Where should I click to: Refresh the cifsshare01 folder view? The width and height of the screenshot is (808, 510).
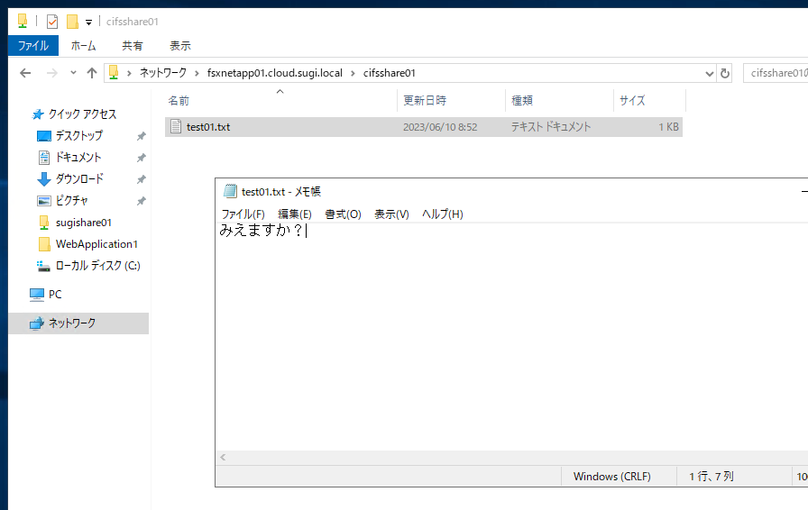coord(724,73)
